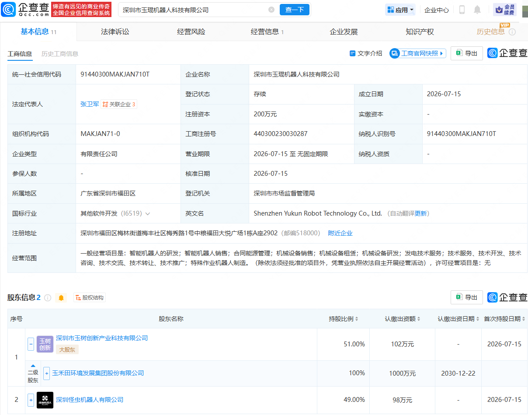The image size is (528, 415).
Task: Click the 关联企业 icon next to 张卫军
Action: pos(105,105)
